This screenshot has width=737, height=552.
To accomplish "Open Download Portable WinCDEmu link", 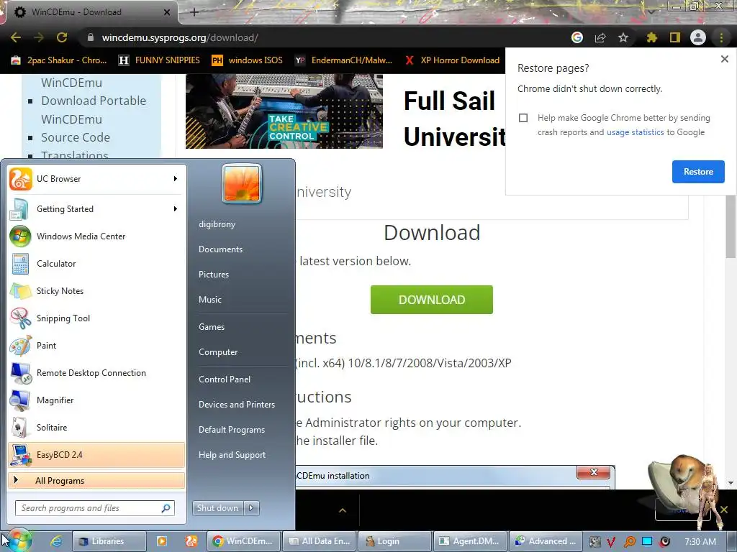I will pyautogui.click(x=94, y=110).
